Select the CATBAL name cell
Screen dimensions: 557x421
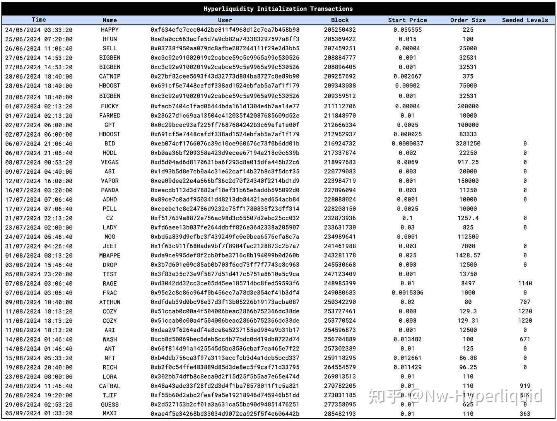pyautogui.click(x=110, y=386)
